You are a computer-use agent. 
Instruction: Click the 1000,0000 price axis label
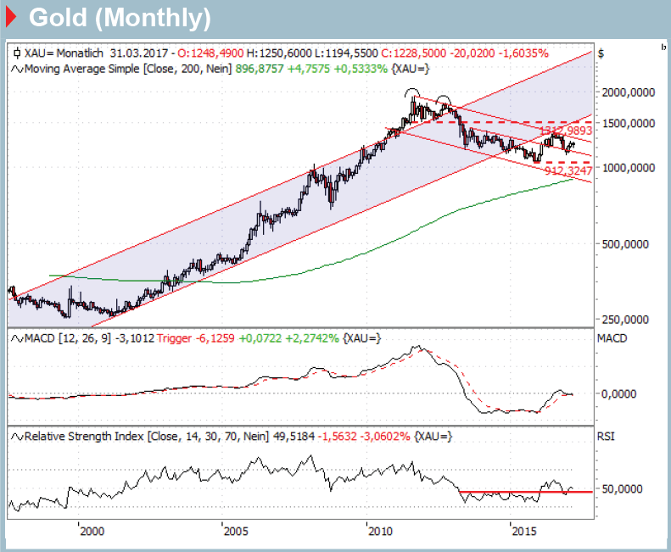(629, 168)
